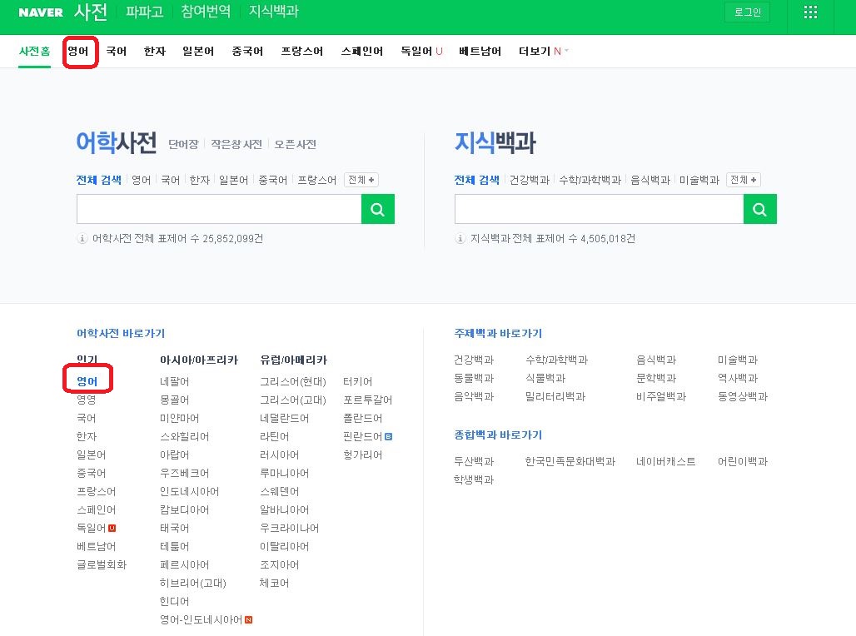Switch to 한자 tab in top navigation

point(155,52)
